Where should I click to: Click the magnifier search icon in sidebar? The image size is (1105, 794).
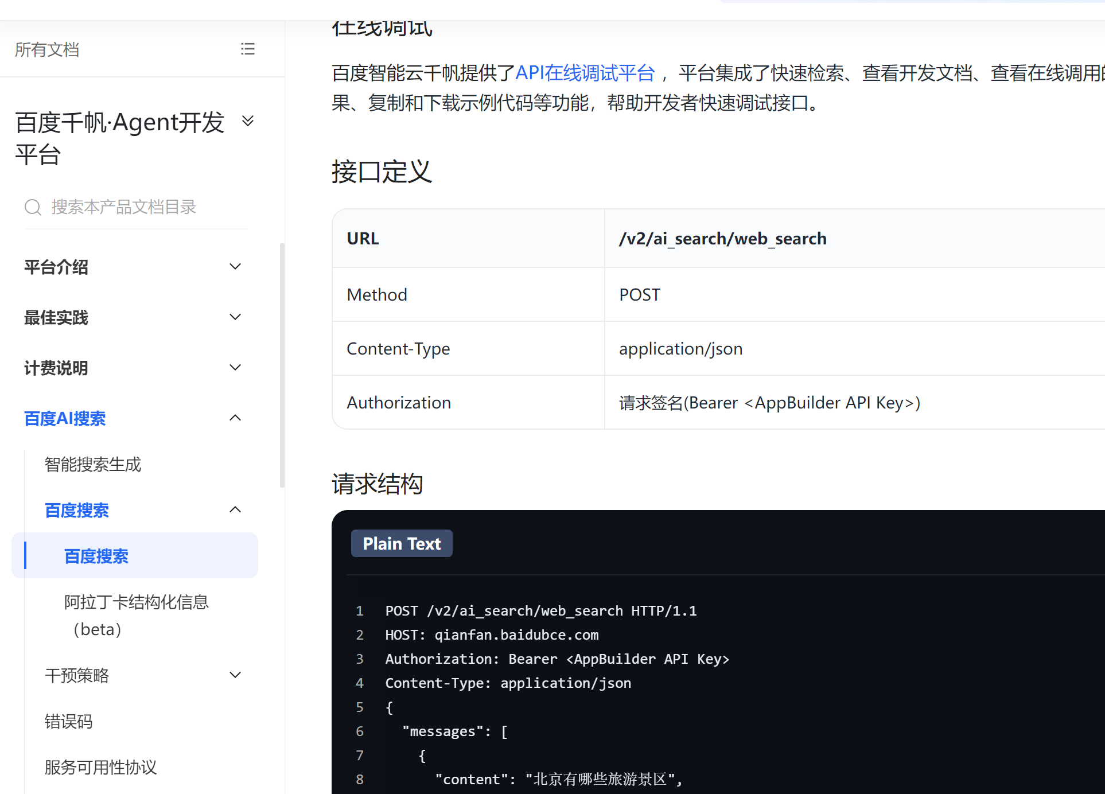[x=33, y=207]
